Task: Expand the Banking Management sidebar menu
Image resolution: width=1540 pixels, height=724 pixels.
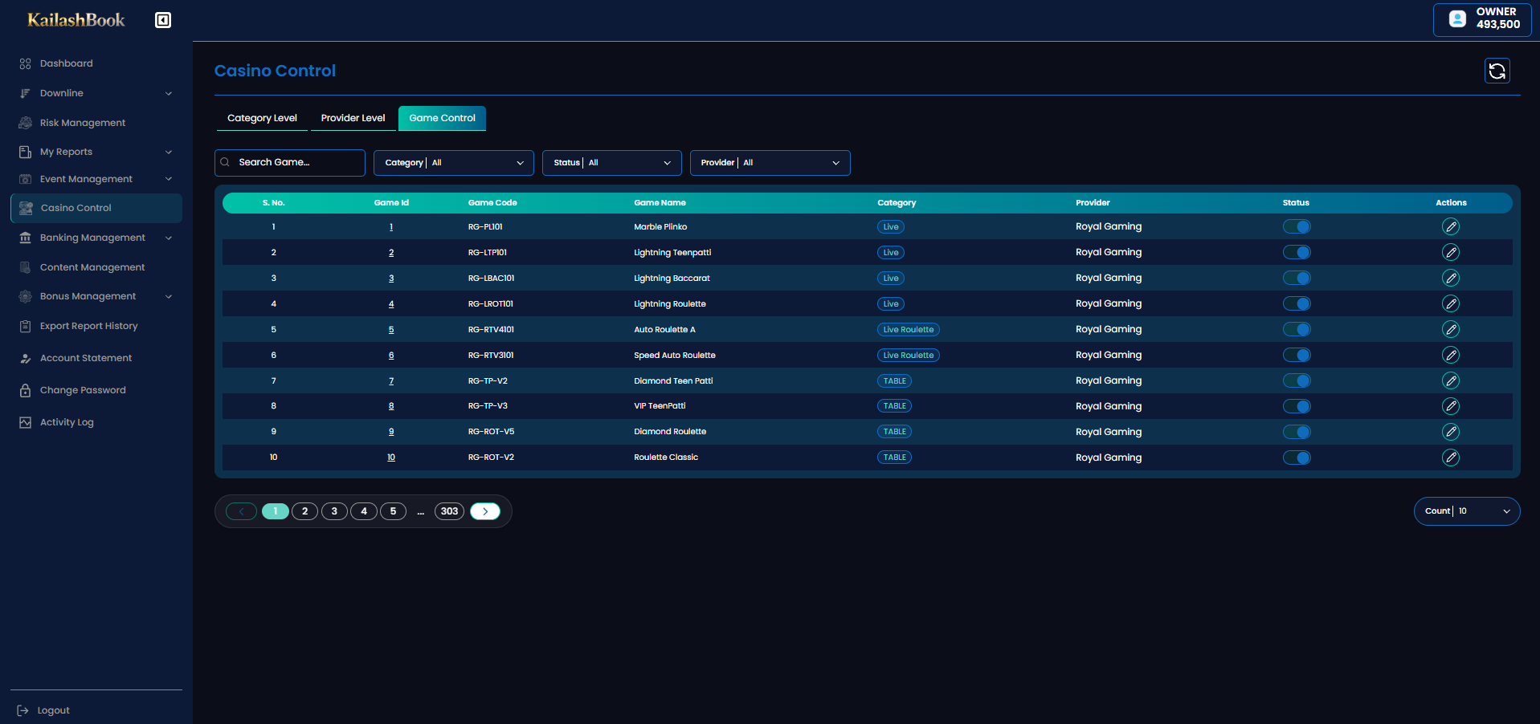Action: click(x=169, y=238)
